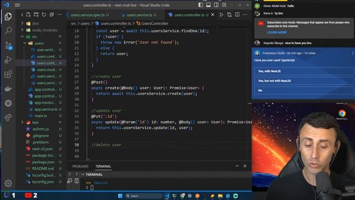Collapse all folders in Explorer
The width and height of the screenshot is (355, 200).
tap(52, 14)
